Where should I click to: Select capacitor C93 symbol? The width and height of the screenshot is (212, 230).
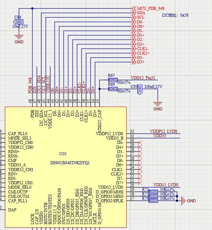pyautogui.click(x=140, y=89)
